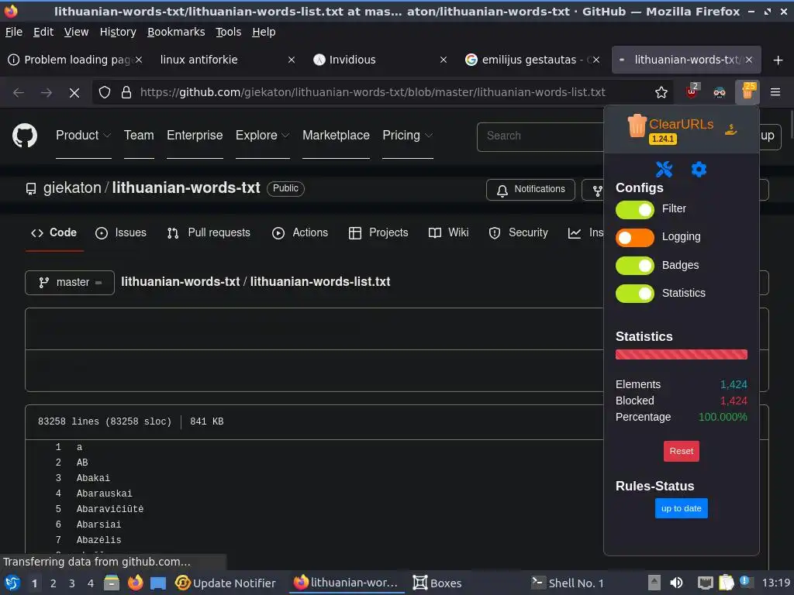Click the site security padlock icon
The width and height of the screenshot is (794, 595).
[126, 92]
